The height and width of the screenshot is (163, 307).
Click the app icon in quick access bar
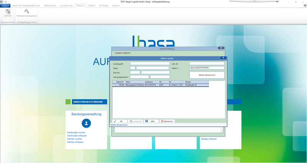point(1,2)
